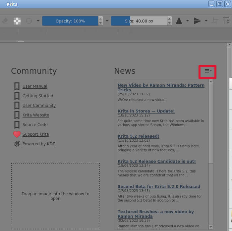The width and height of the screenshot is (232, 231).
Task: Toggle the eraser mode icon
Action: [x=5, y=21]
